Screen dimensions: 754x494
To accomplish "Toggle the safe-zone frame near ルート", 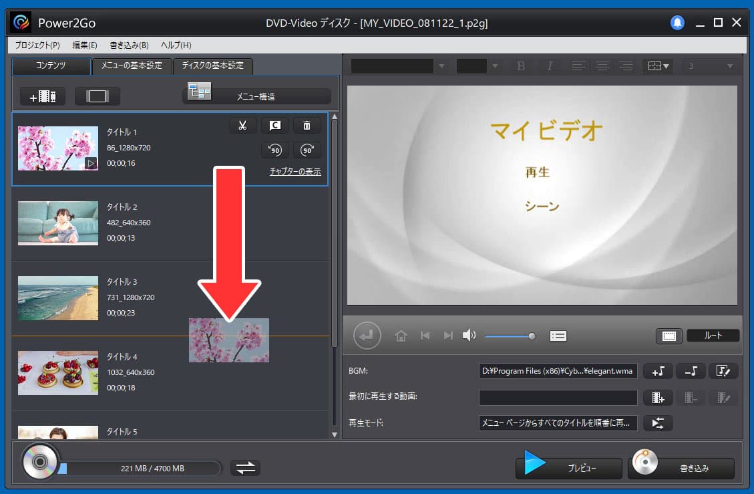I will point(669,336).
